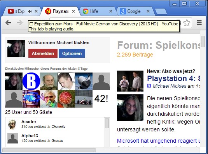This screenshot has height=154, width=208.
Task: Close the Google tab
Action: (x=148, y=11)
